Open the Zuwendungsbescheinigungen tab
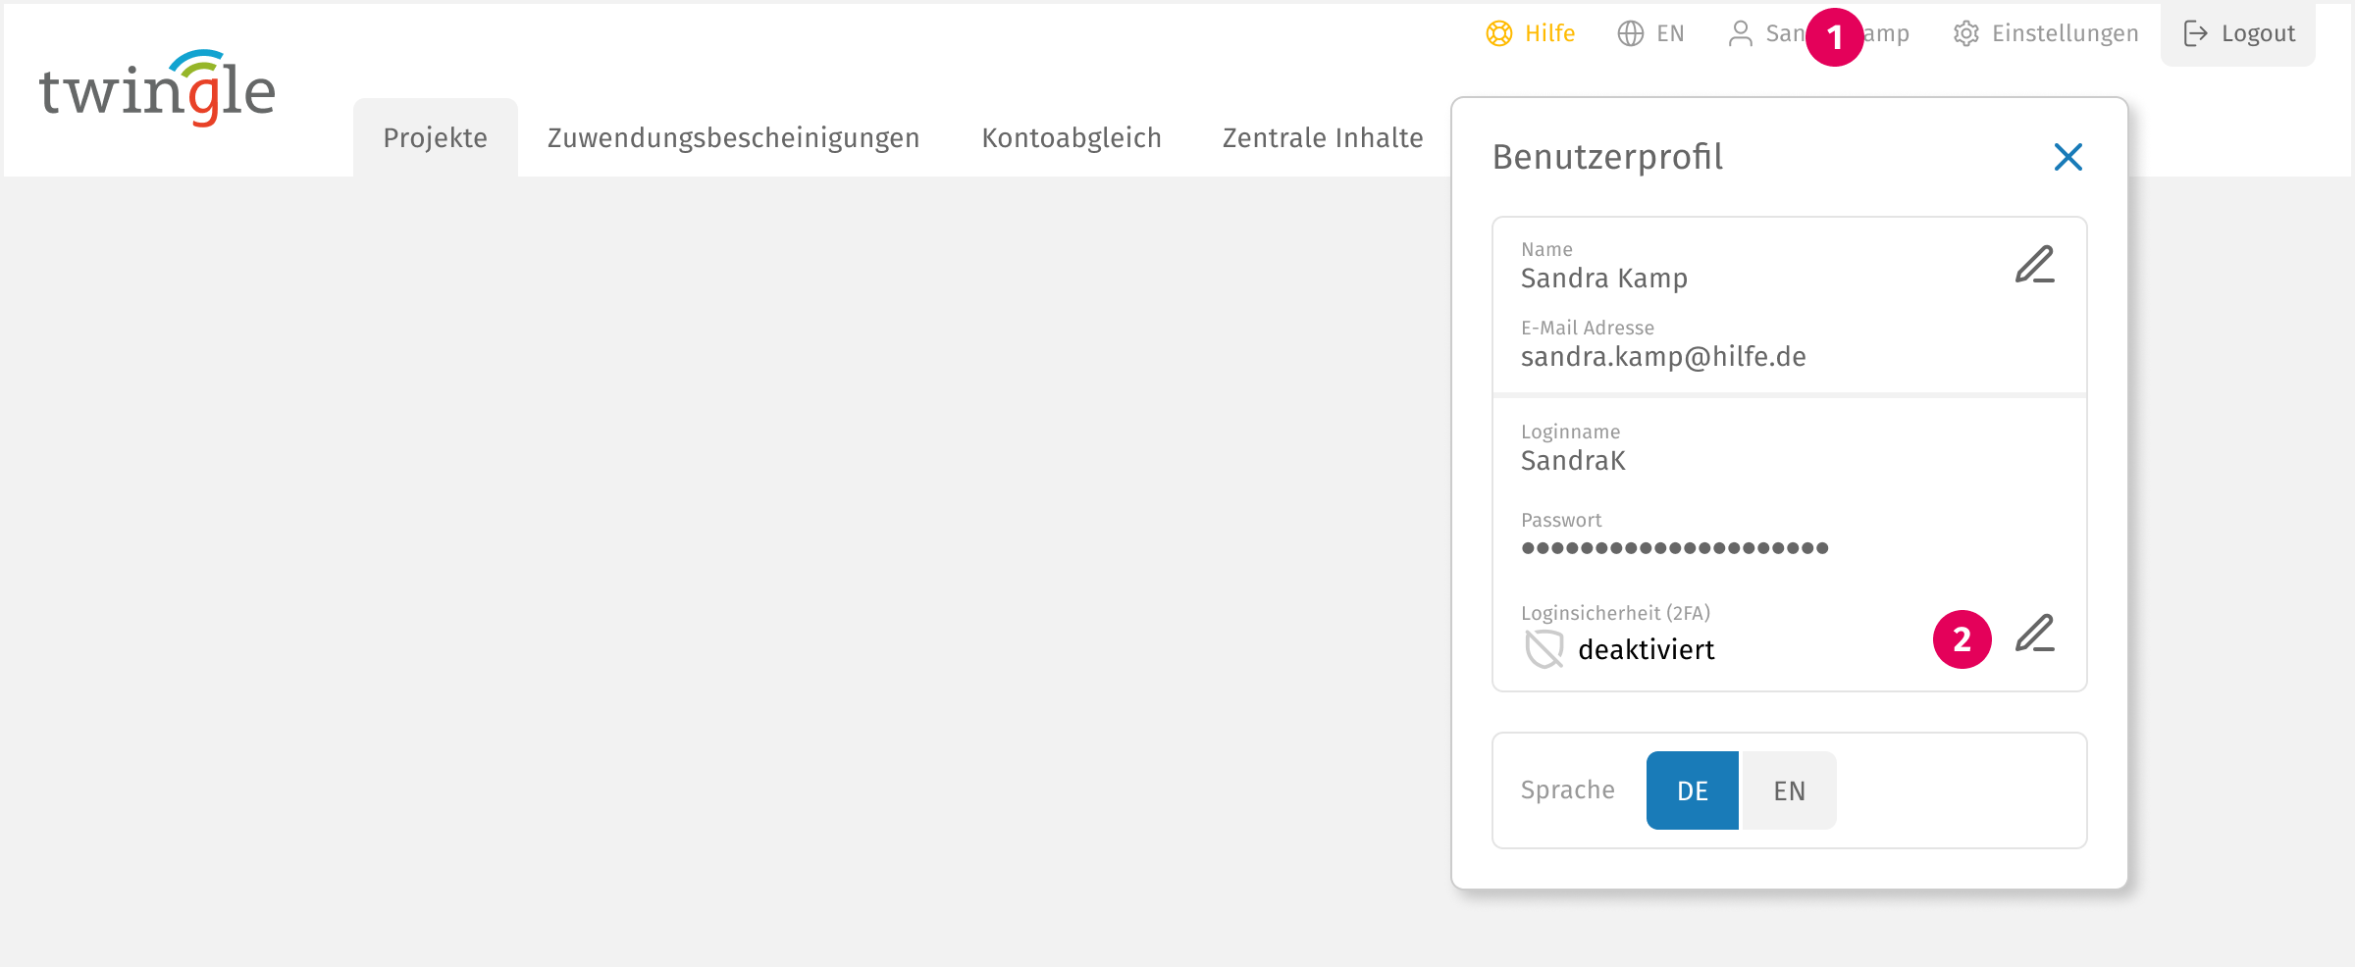This screenshot has height=967, width=2355. pyautogui.click(x=733, y=138)
